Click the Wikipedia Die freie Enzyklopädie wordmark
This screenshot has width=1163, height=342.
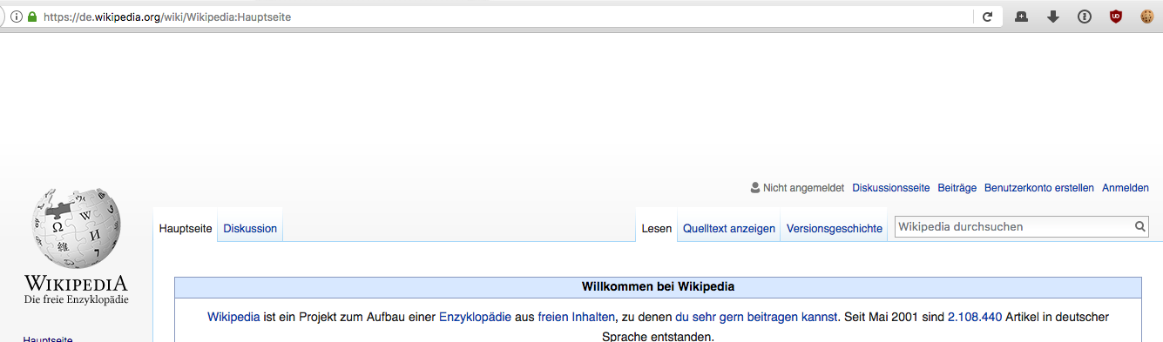tap(76, 289)
